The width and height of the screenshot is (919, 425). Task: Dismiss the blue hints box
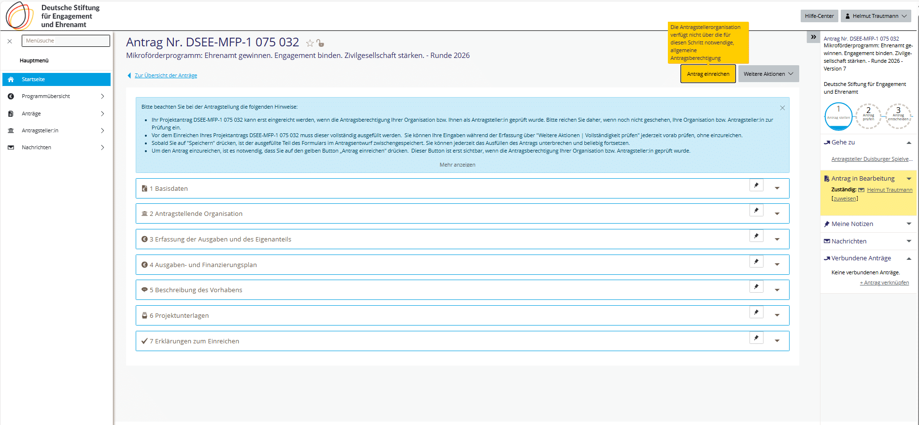[782, 108]
